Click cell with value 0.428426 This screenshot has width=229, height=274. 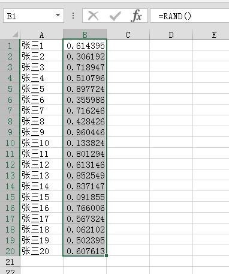[x=85, y=121]
